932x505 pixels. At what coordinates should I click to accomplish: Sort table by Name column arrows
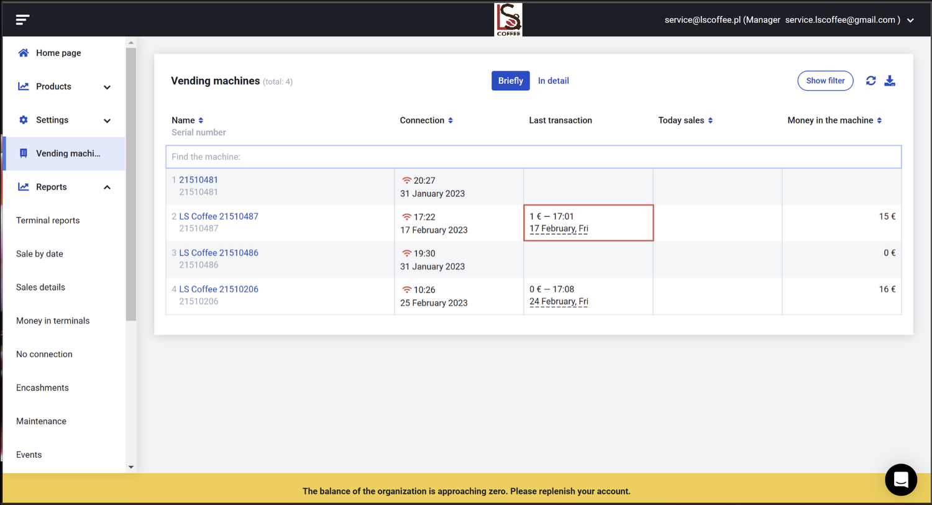pyautogui.click(x=201, y=121)
